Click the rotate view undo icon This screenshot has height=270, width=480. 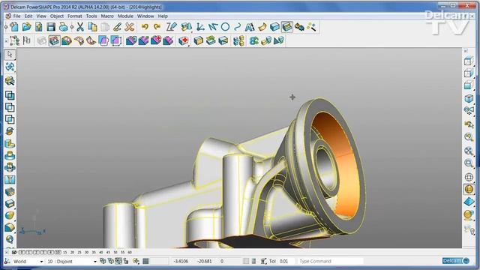pos(469,124)
